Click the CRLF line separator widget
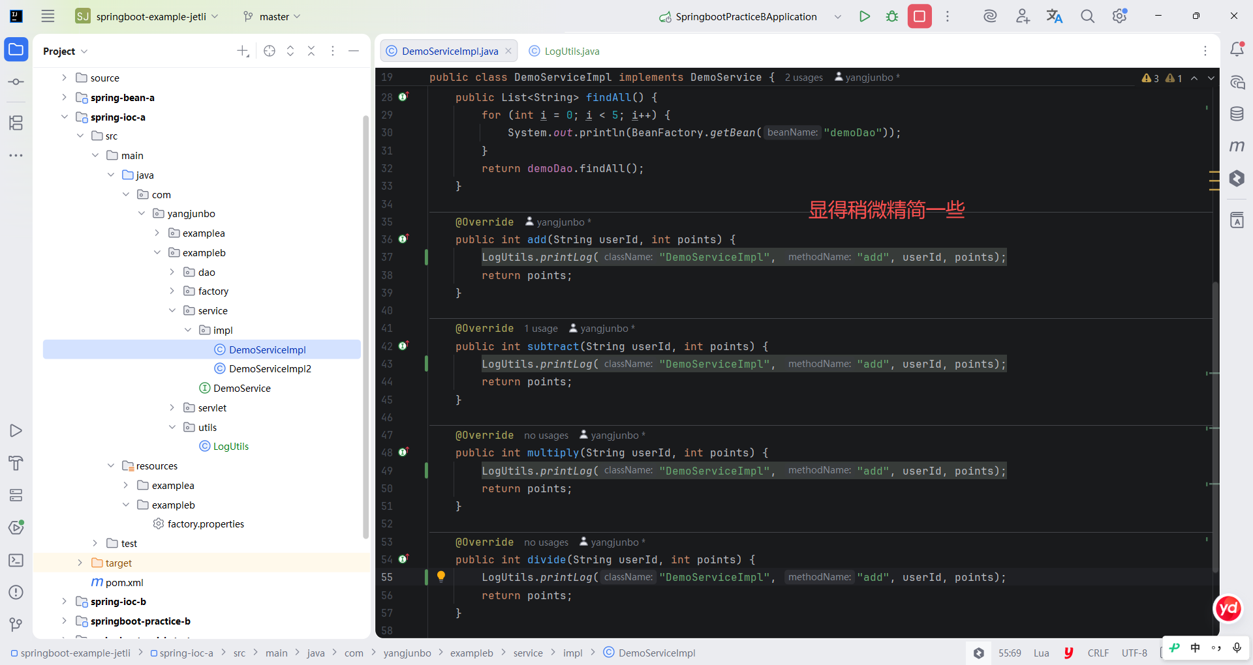1253x665 pixels. (1098, 653)
